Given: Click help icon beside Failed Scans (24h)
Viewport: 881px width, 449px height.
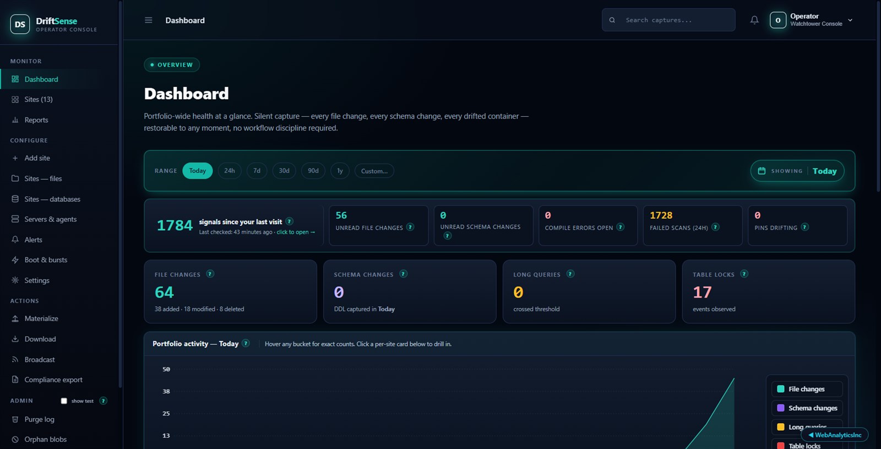Looking at the screenshot, I should point(715,227).
